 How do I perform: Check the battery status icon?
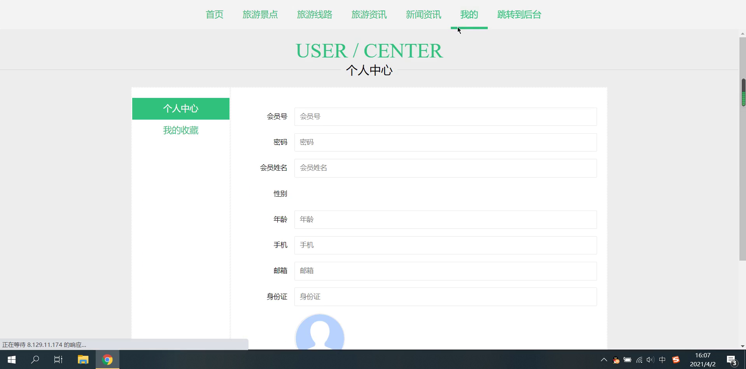coord(627,360)
